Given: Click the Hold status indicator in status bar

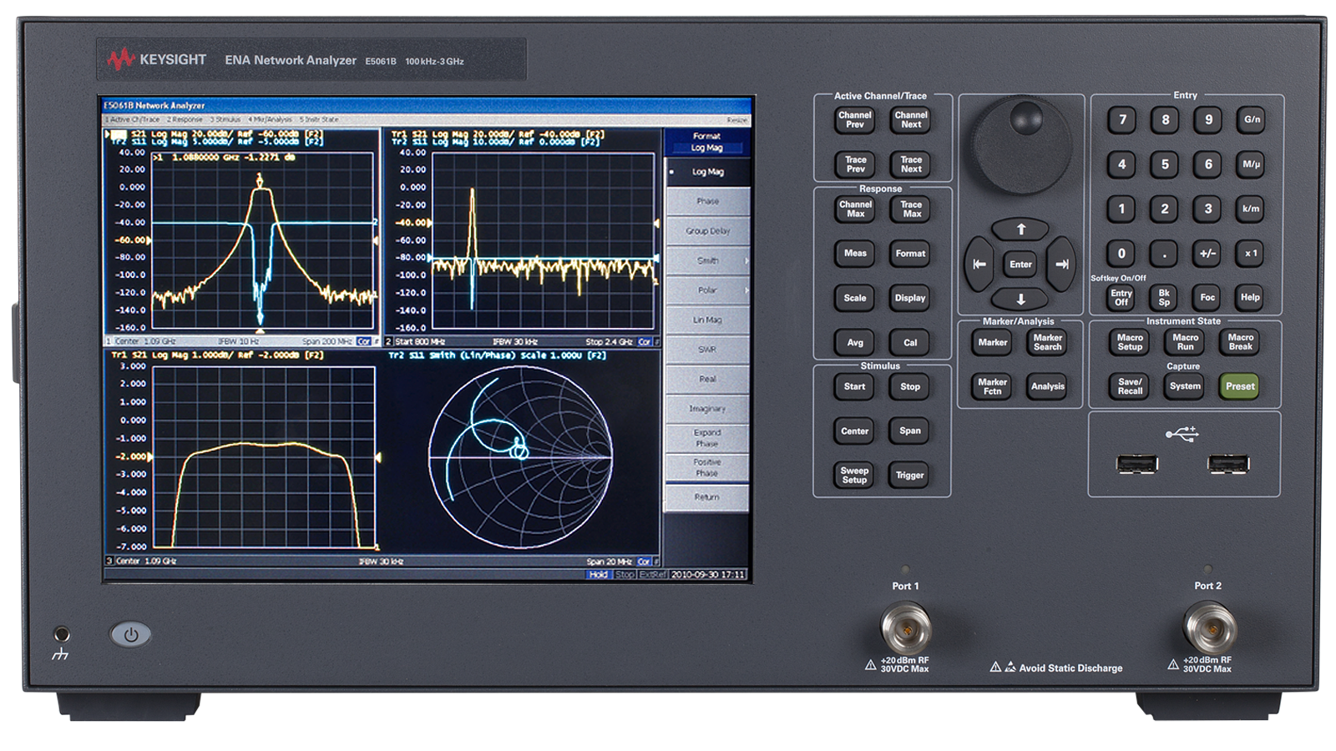Looking at the screenshot, I should point(598,574).
